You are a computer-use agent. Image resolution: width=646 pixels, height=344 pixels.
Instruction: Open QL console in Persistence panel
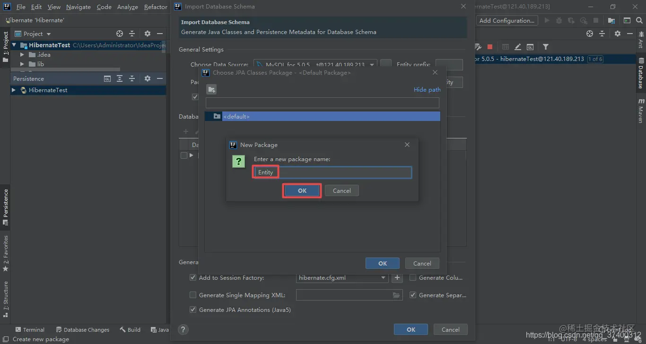click(x=107, y=78)
